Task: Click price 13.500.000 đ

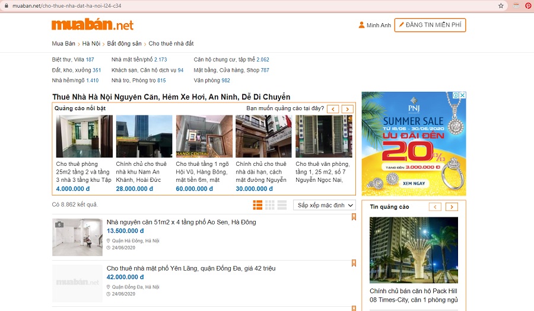Action: coord(125,231)
